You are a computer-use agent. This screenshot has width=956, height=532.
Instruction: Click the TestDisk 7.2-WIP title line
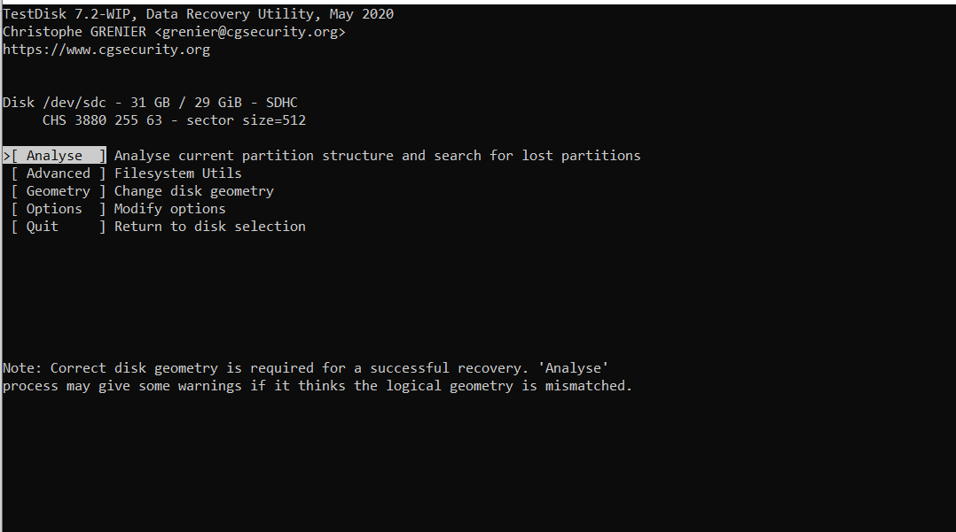pos(198,14)
